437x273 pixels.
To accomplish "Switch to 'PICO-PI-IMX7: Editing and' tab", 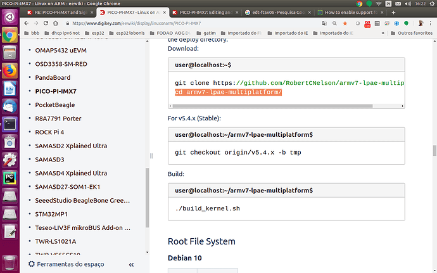I will coord(206,13).
